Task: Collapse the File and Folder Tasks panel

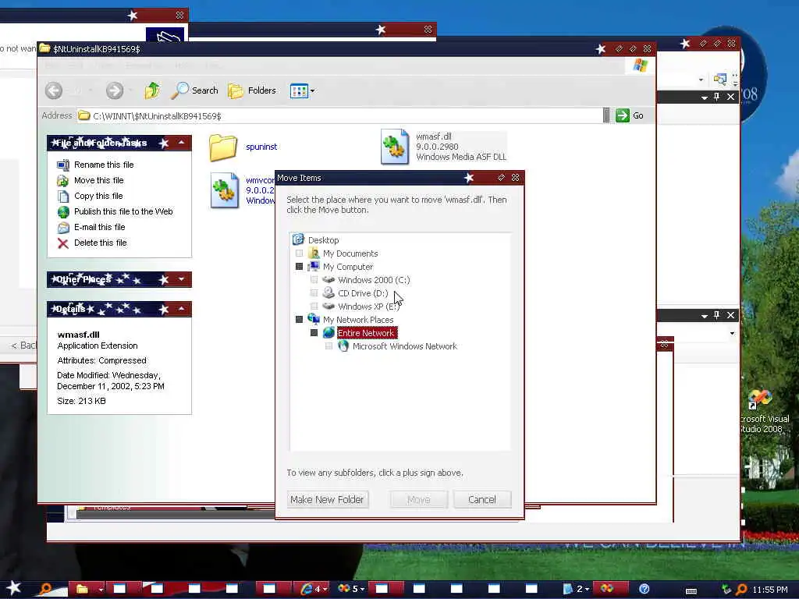Action: click(181, 143)
